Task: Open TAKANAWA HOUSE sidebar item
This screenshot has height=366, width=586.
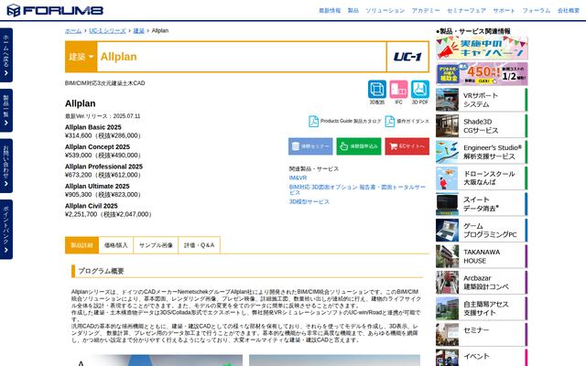Action: pyautogui.click(x=482, y=256)
